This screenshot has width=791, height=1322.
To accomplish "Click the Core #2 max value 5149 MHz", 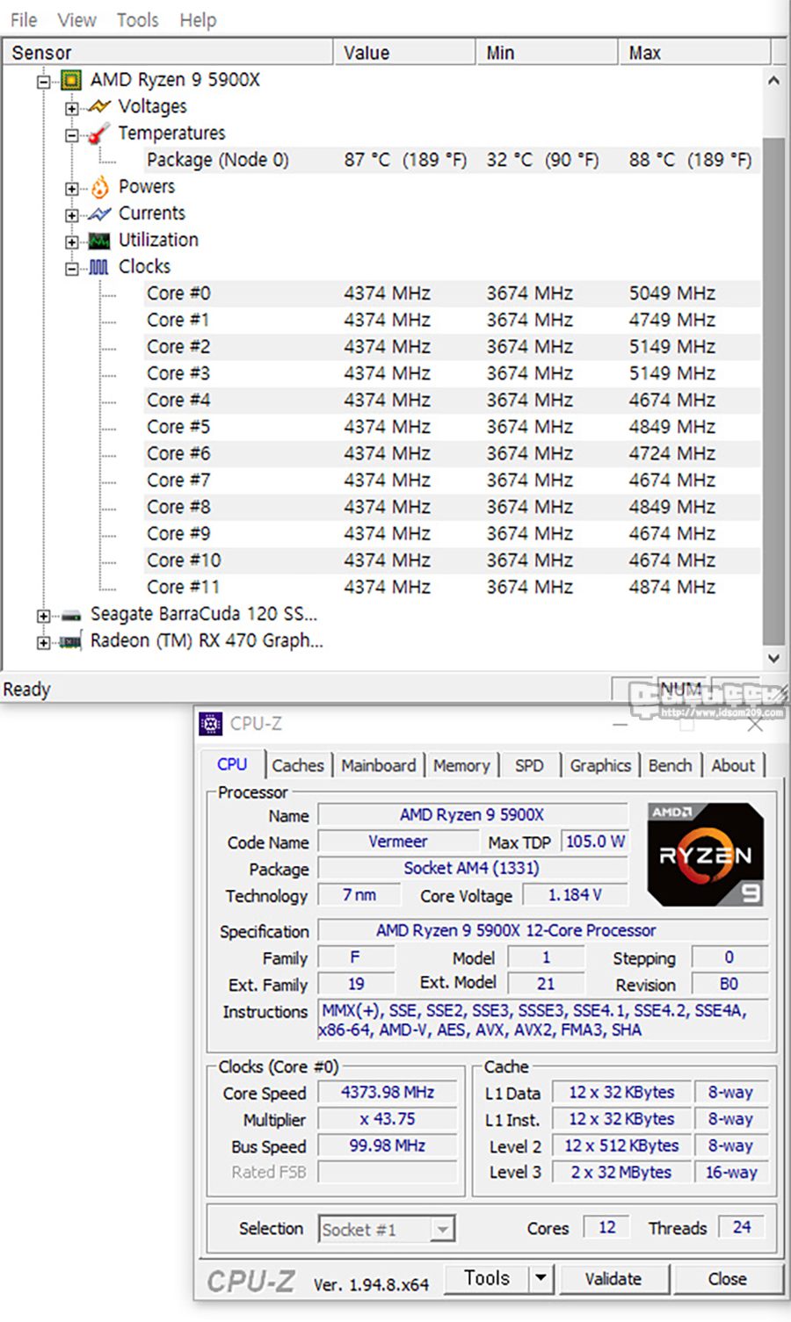I will [x=672, y=347].
